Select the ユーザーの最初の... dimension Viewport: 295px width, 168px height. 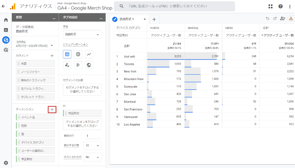tap(35, 151)
